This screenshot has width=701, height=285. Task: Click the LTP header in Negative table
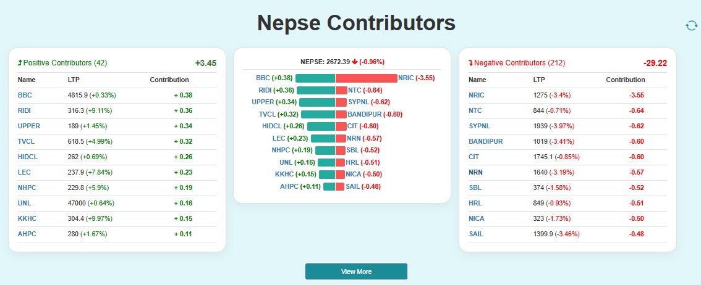click(x=539, y=80)
